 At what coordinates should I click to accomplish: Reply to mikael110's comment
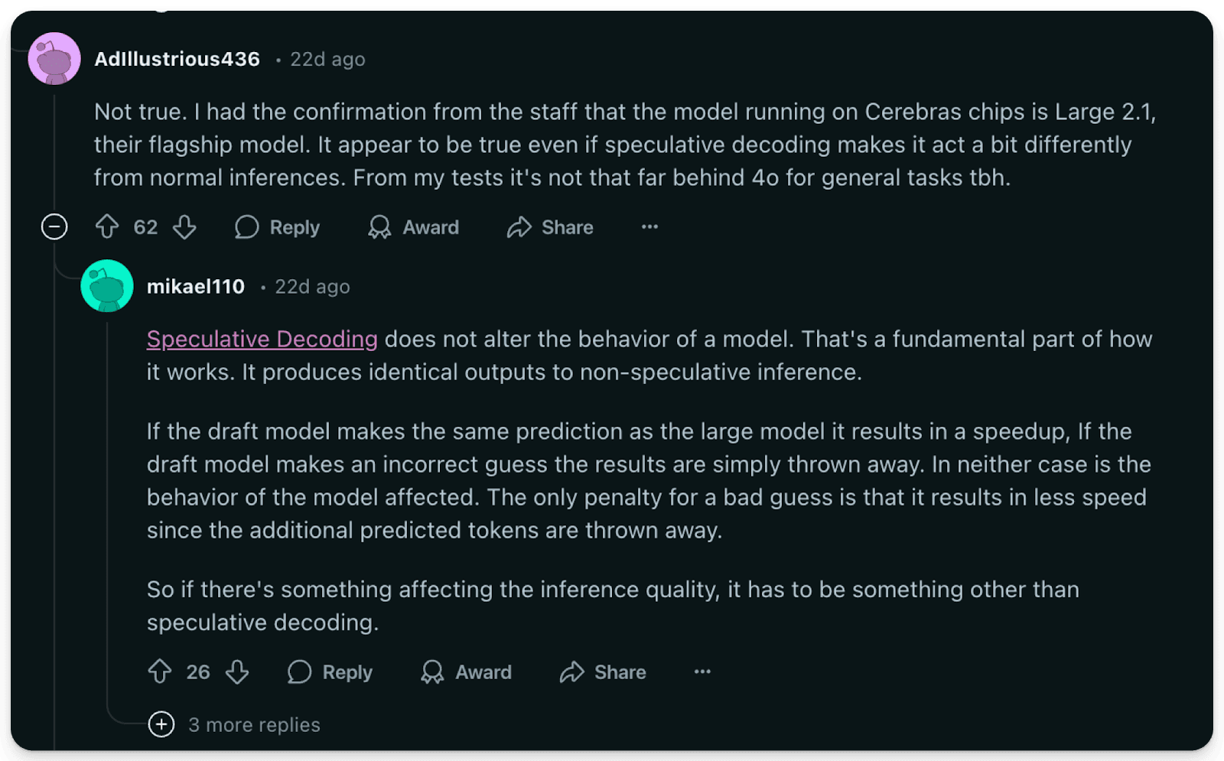[330, 672]
